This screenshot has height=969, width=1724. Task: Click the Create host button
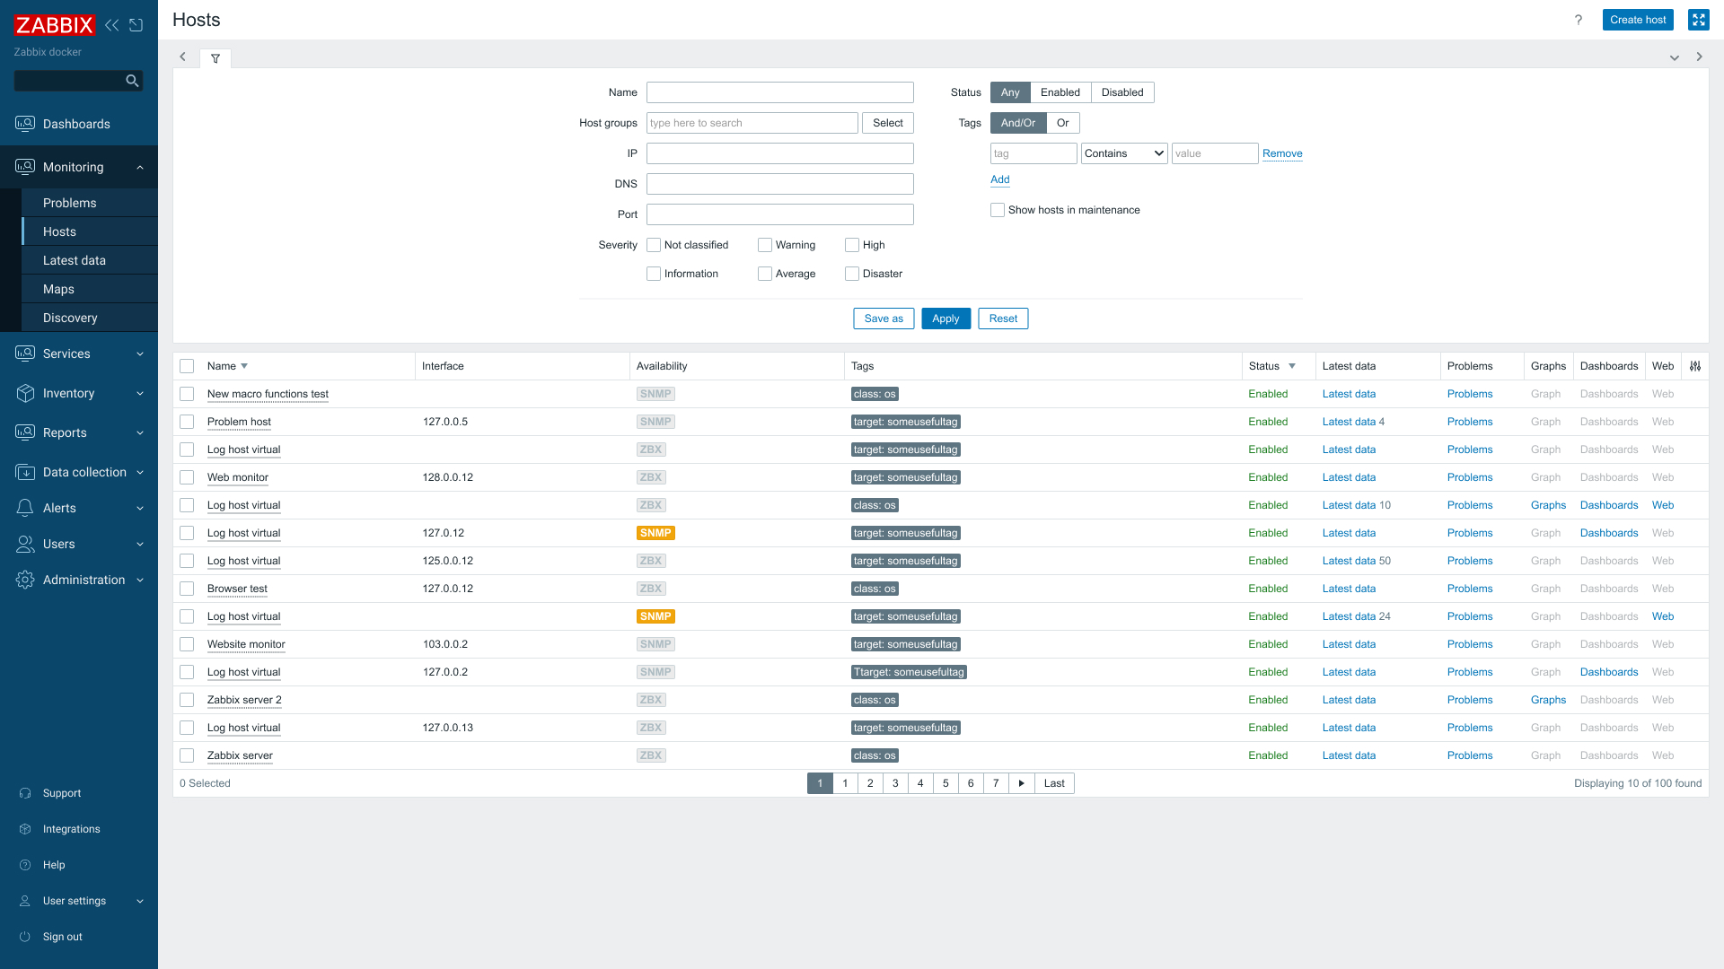pyautogui.click(x=1637, y=20)
